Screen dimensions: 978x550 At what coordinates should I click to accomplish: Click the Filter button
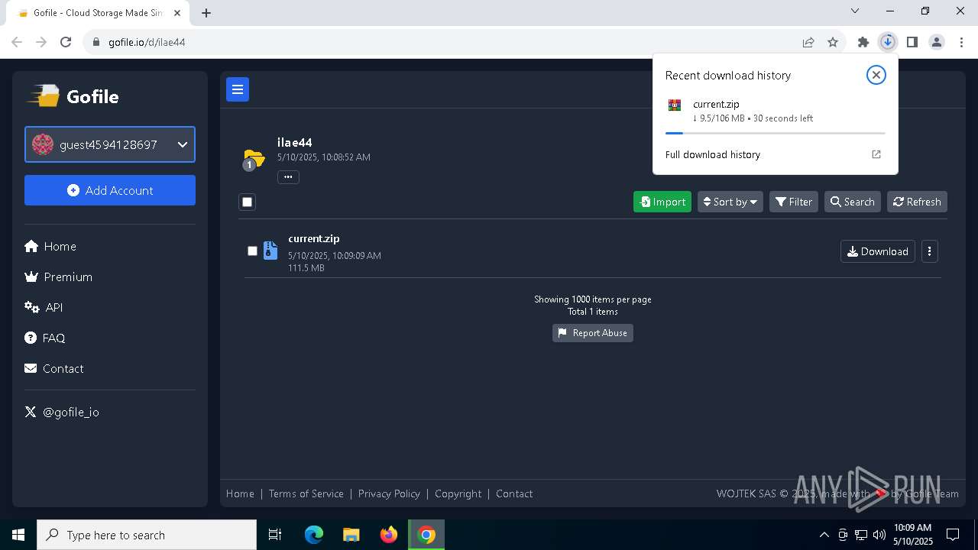pyautogui.click(x=794, y=202)
